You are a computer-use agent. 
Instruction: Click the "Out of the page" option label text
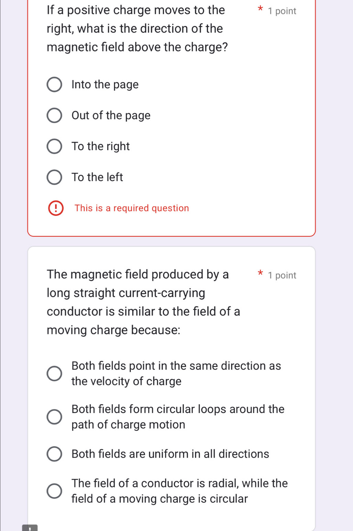(111, 116)
